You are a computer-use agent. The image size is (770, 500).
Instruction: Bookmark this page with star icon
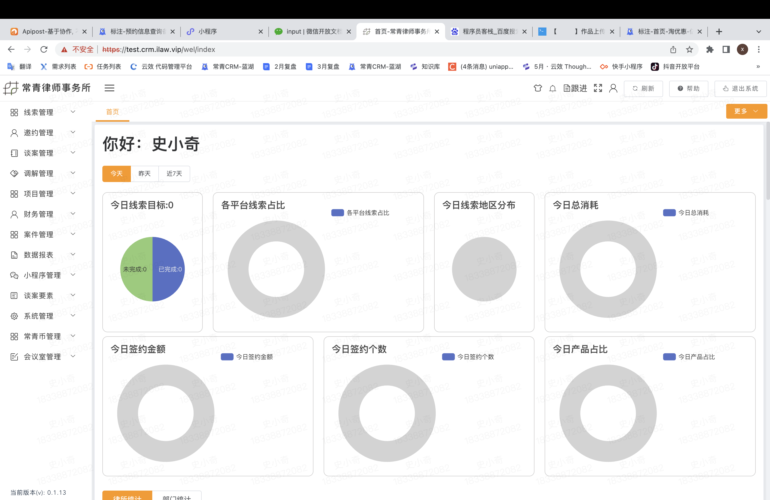pyautogui.click(x=690, y=49)
